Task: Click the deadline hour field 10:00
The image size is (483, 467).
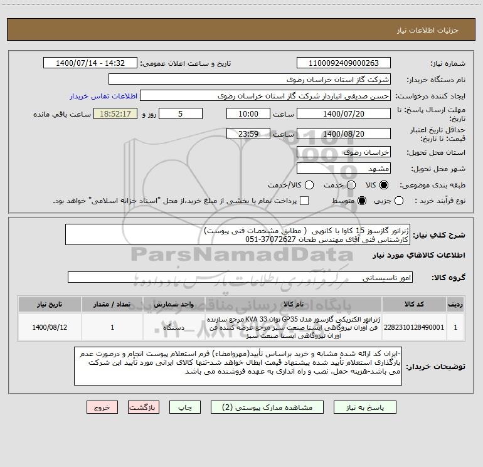Action: click(x=248, y=113)
